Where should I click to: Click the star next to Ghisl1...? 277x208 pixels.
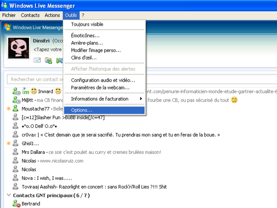coord(9,143)
